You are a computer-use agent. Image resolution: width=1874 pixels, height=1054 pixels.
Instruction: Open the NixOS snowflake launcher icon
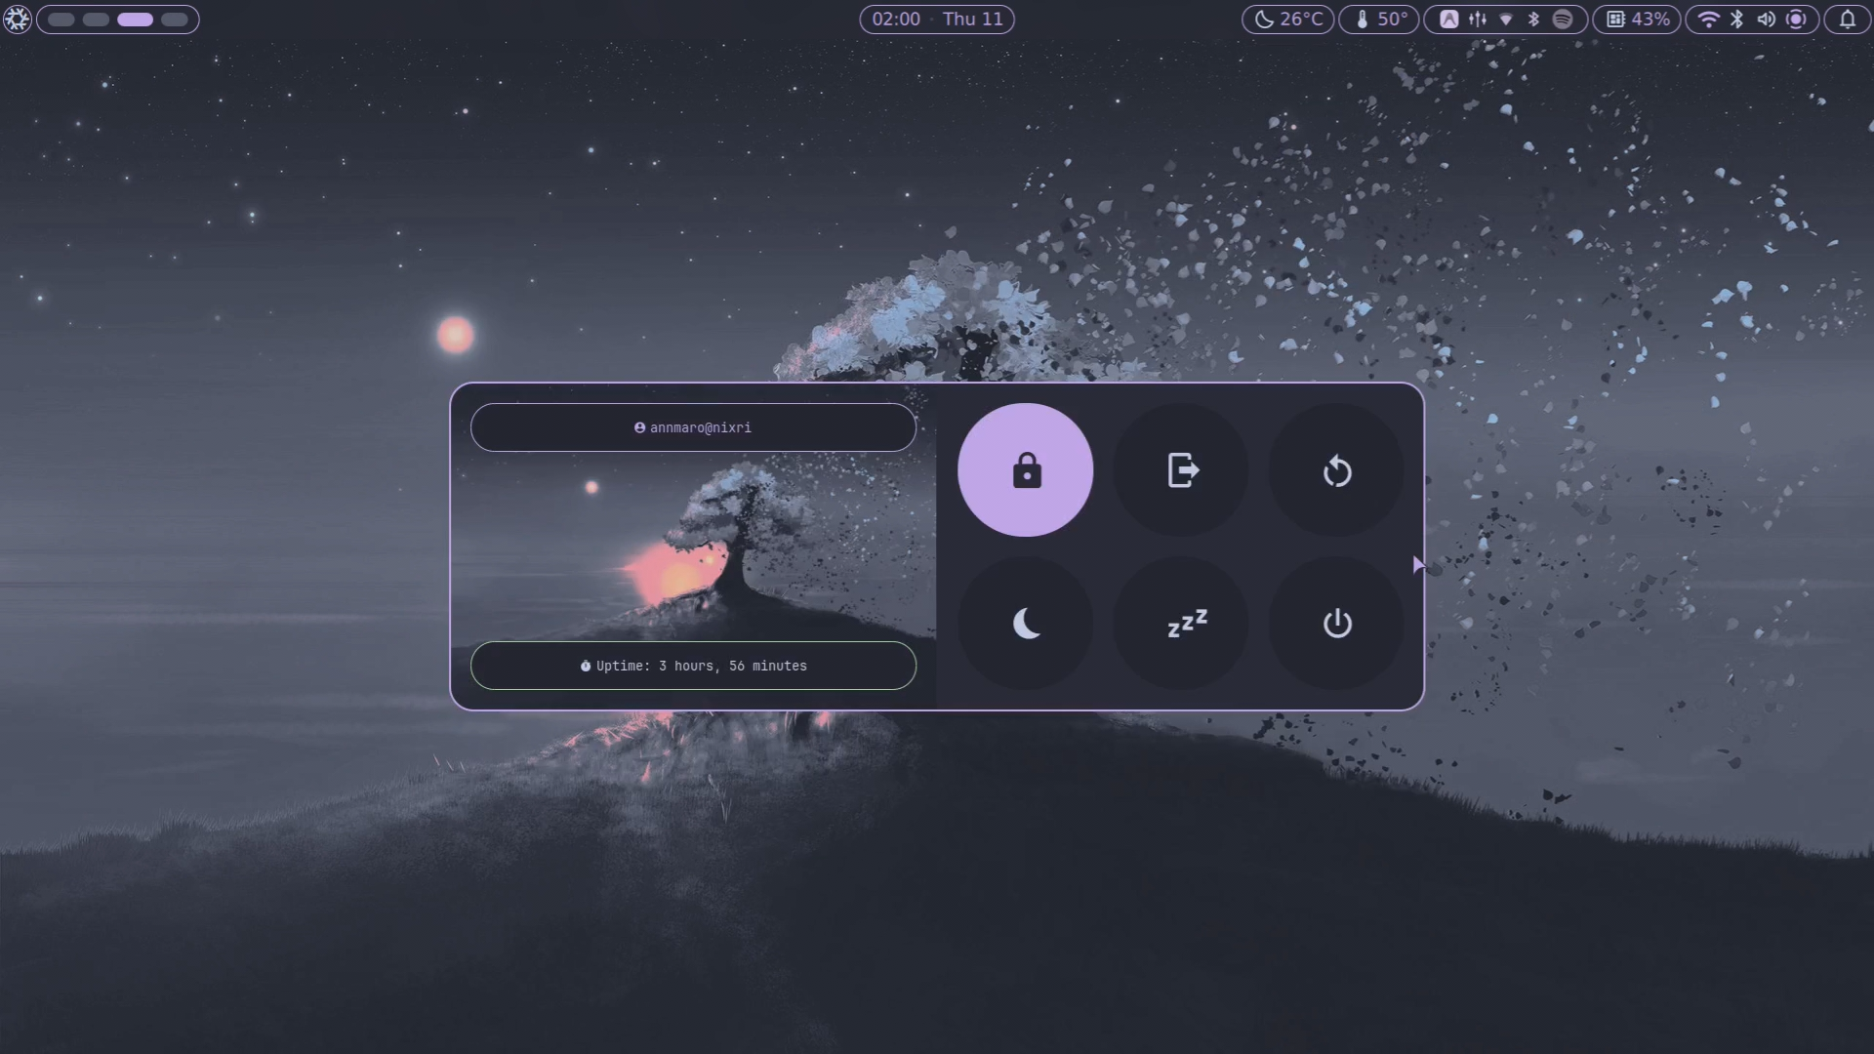point(17,19)
